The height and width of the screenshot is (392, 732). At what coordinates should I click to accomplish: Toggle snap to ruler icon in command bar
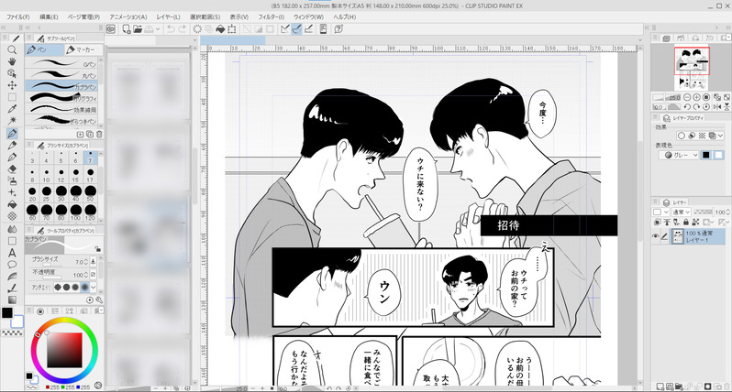(284, 29)
